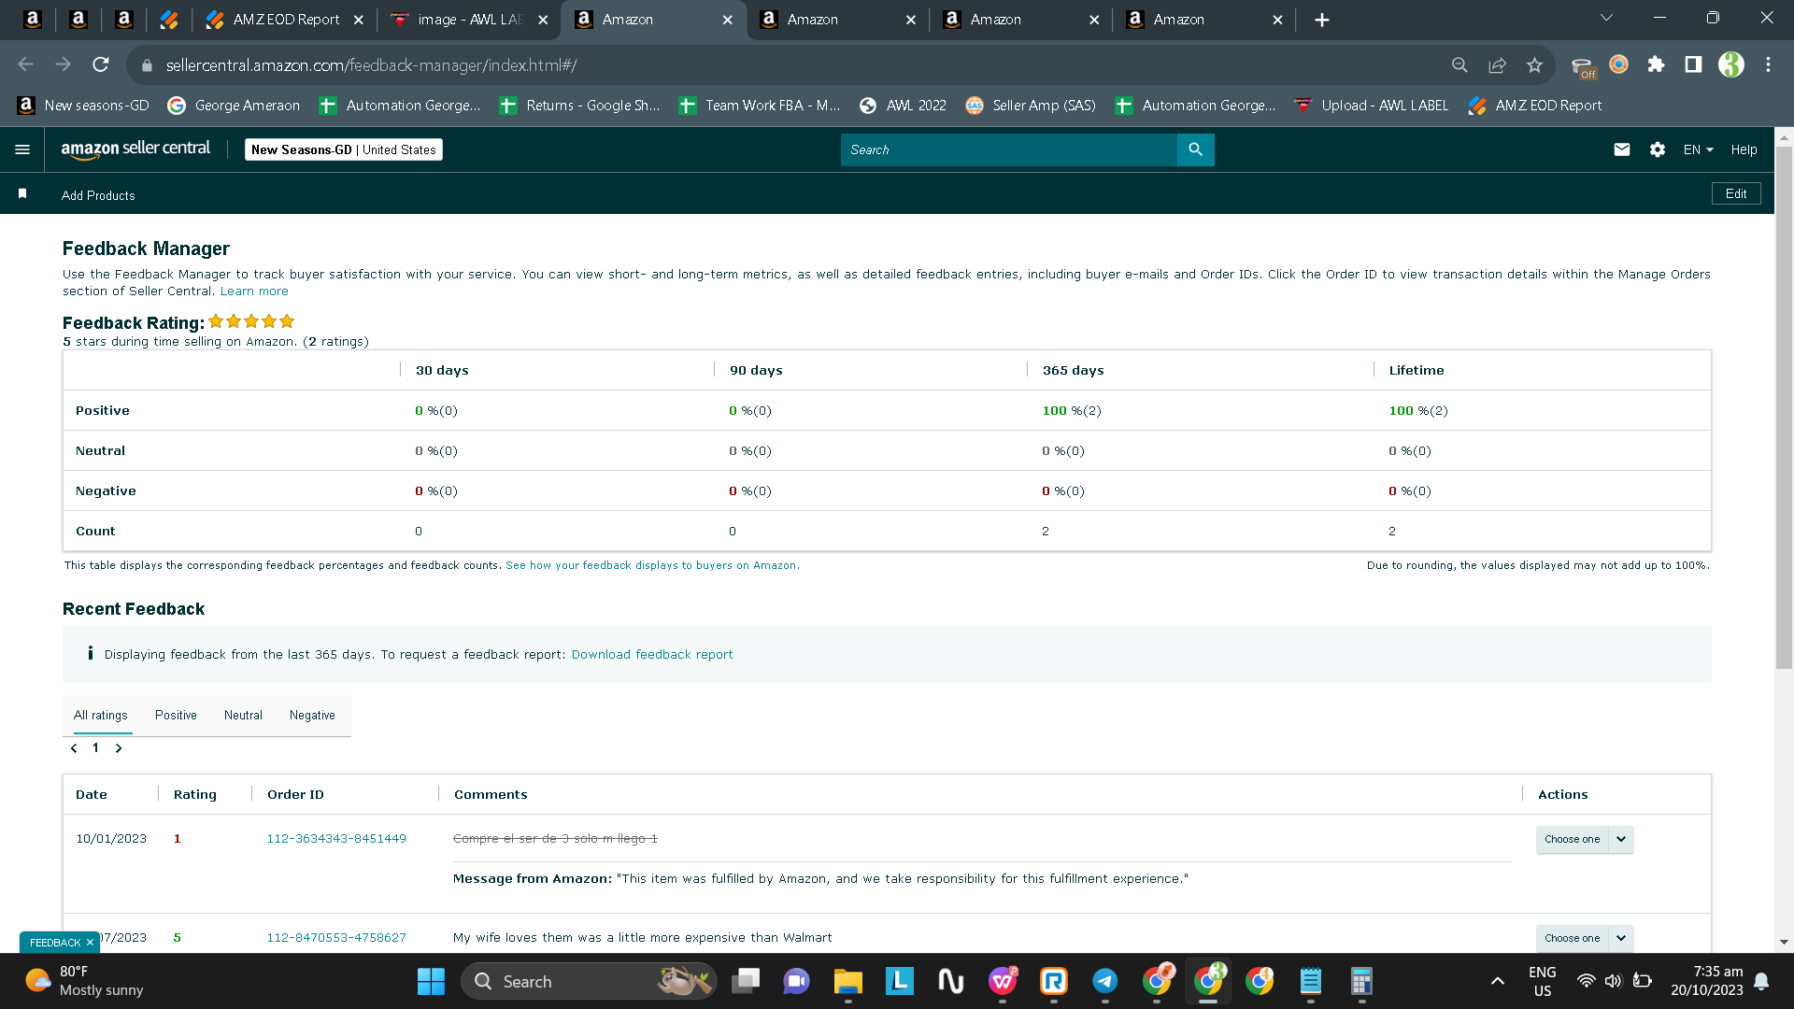Click the page vertical scrollbar
Image resolution: width=1794 pixels, height=1009 pixels.
click(1784, 407)
